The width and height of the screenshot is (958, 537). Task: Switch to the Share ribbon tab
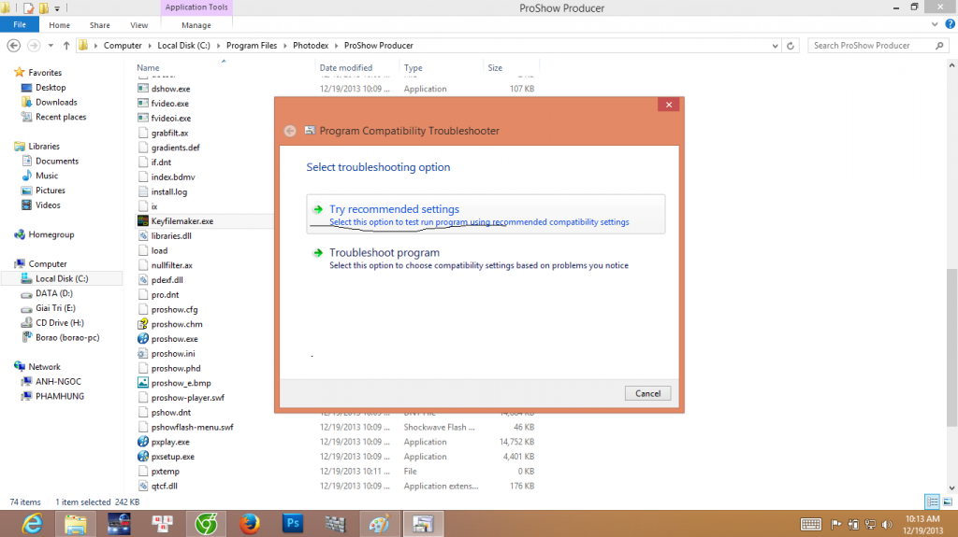pyautogui.click(x=99, y=25)
